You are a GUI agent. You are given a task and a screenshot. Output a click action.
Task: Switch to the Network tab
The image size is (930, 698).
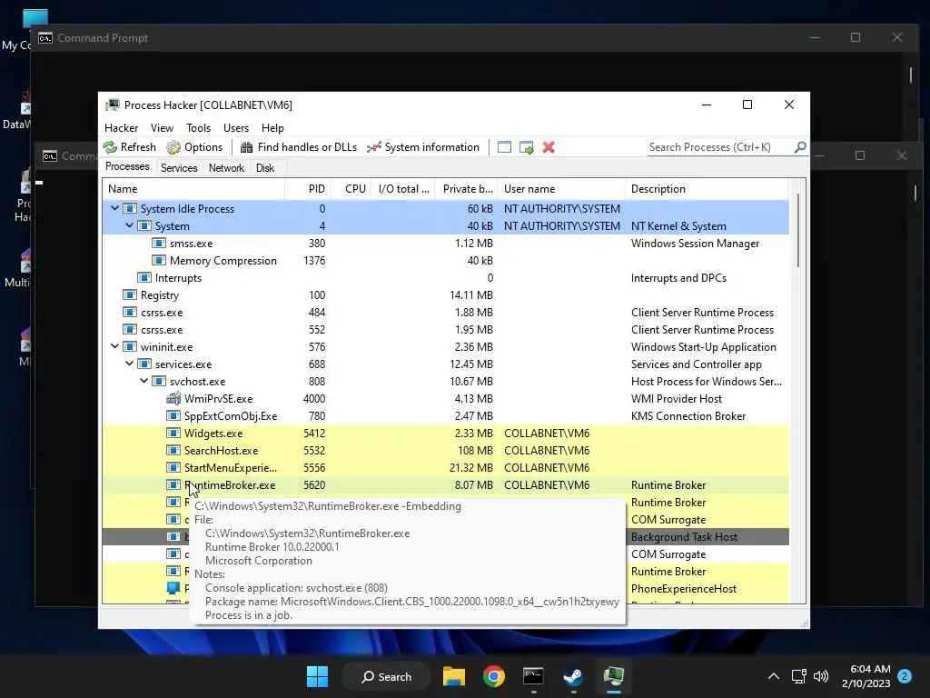click(226, 168)
